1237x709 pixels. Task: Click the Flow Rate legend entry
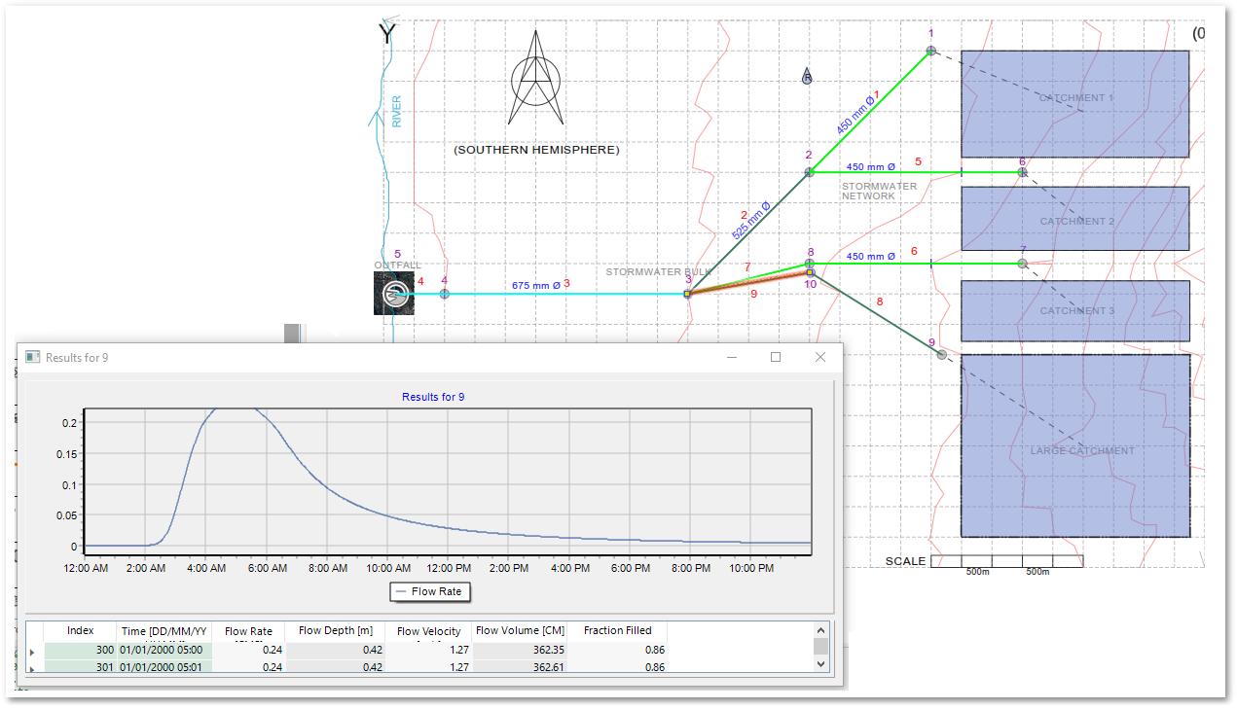429,590
